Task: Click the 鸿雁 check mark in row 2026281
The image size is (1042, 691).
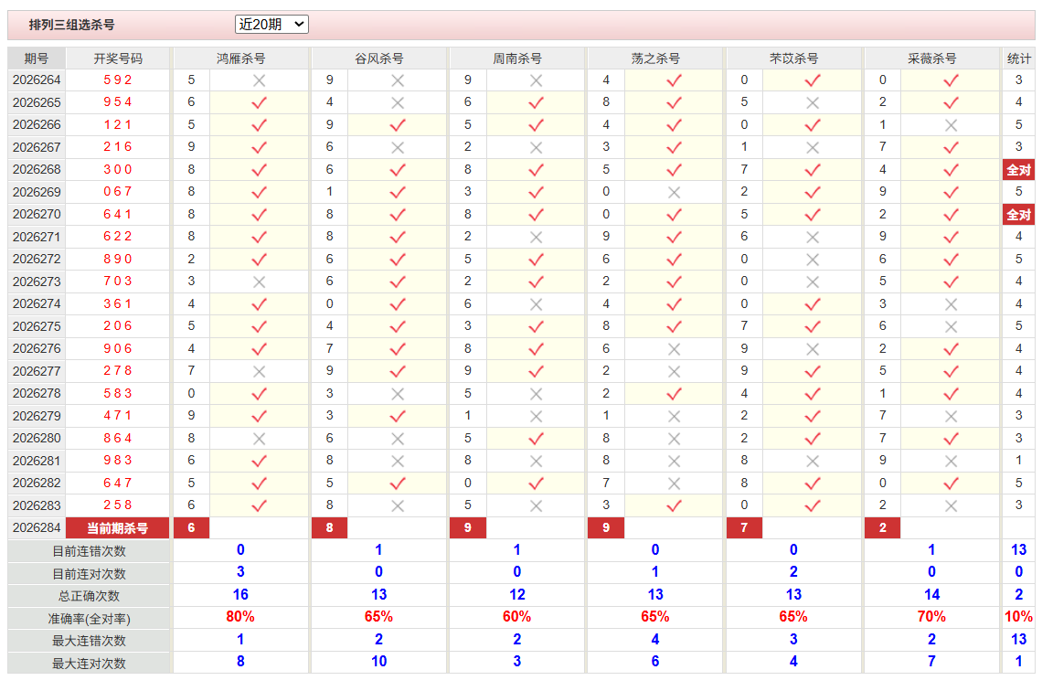Action: pyautogui.click(x=260, y=461)
